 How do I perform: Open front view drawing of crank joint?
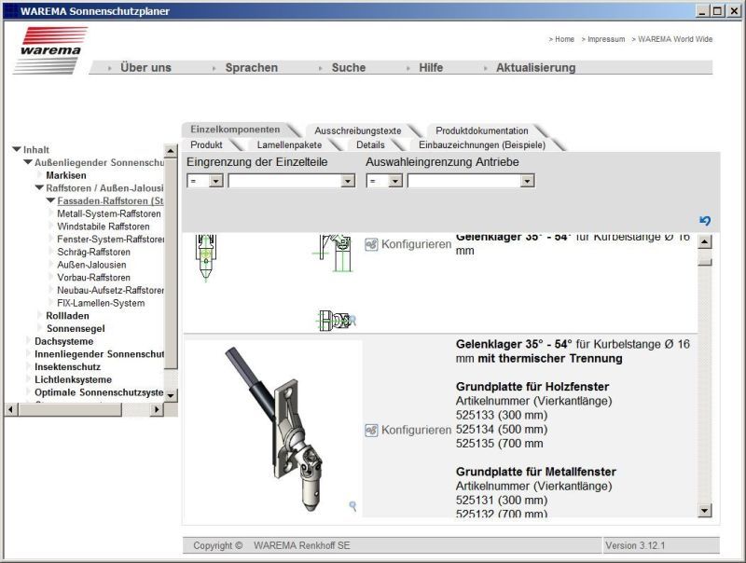tap(205, 256)
